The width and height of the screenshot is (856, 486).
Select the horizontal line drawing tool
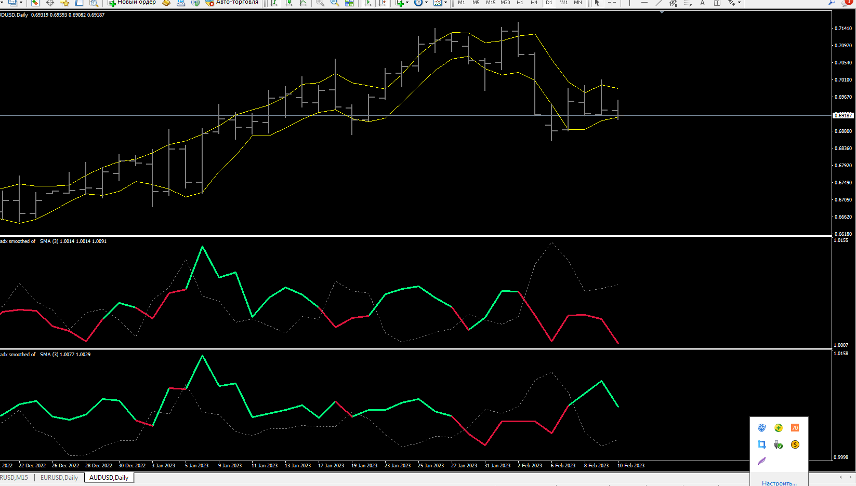644,3
